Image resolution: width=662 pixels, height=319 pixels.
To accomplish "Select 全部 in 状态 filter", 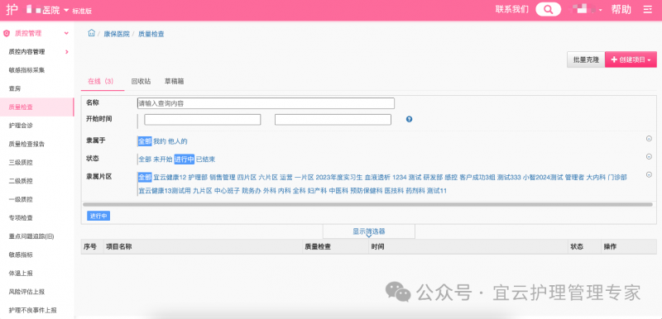I will [145, 159].
